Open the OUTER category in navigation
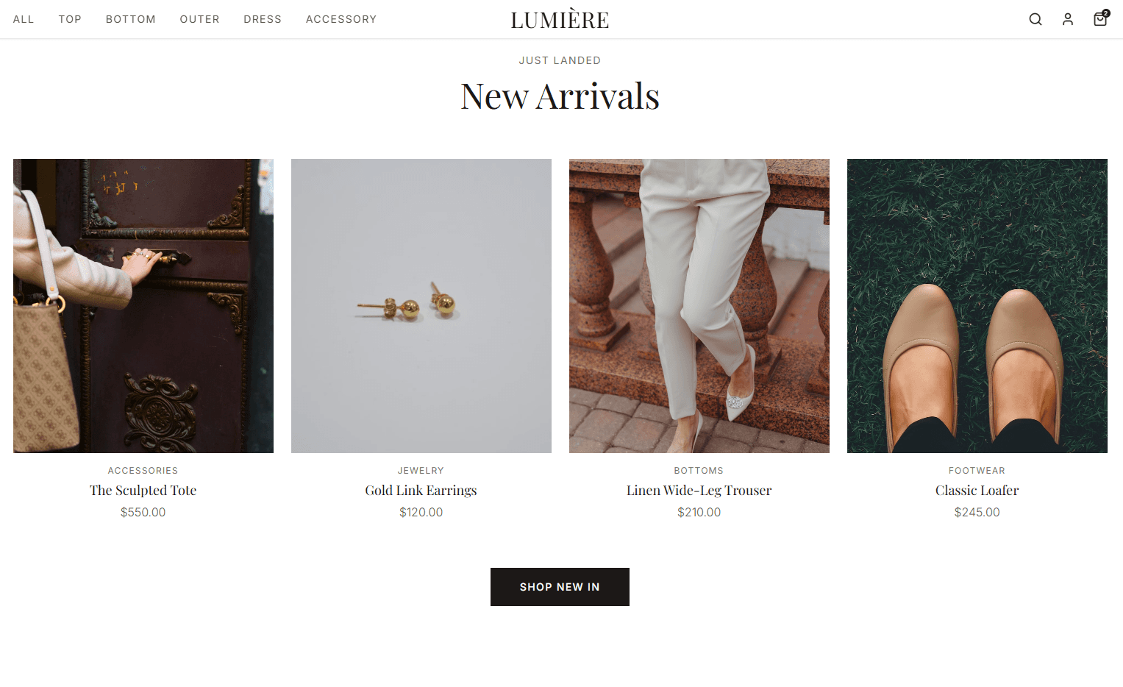 [x=200, y=19]
